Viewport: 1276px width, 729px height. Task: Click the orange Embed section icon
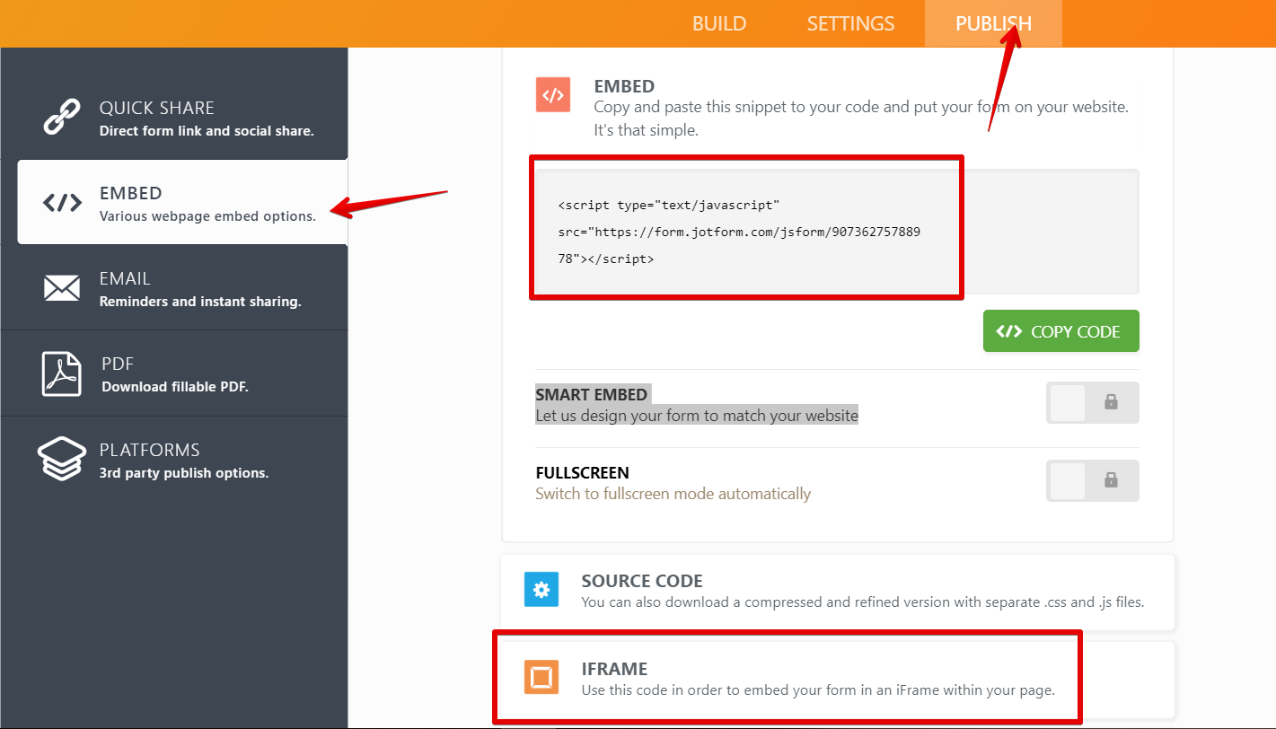click(x=553, y=94)
